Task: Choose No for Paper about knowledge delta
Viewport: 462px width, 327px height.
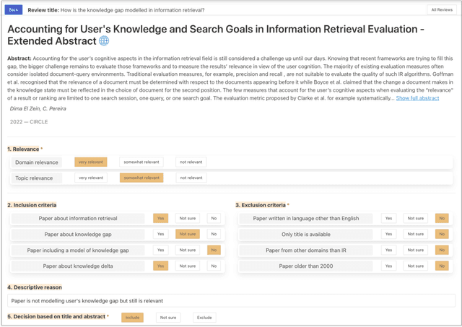Action: (213, 266)
